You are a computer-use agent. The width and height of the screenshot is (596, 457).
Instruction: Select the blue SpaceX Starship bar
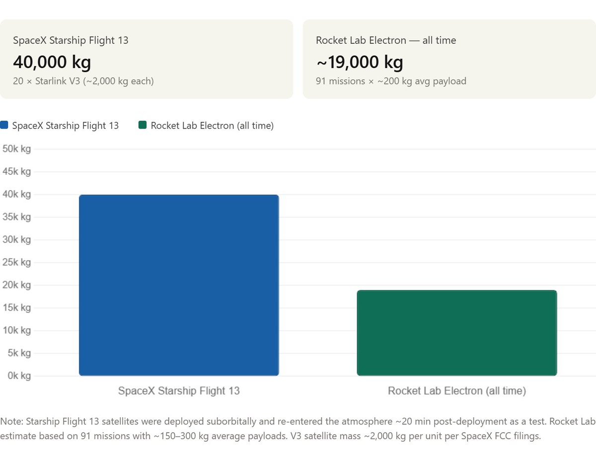click(x=179, y=285)
